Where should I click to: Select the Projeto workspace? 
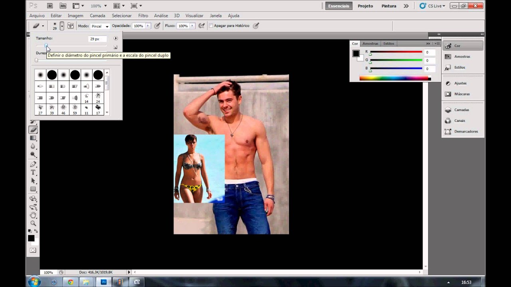tap(365, 6)
